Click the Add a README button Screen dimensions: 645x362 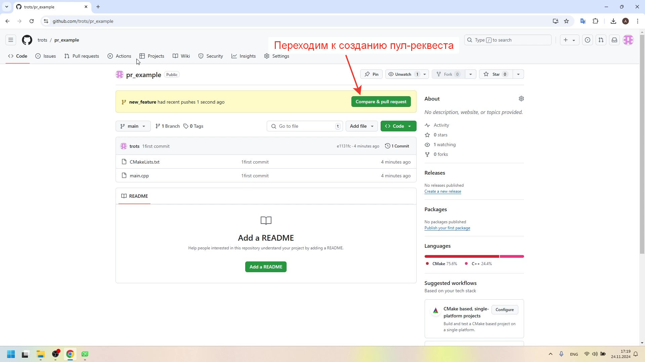pos(266,267)
